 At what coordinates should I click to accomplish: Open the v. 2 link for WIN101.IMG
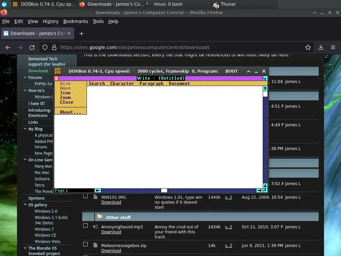point(228,197)
